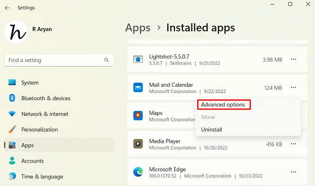Select the Microsoft Edge app name
Image resolution: width=315 pixels, height=186 pixels.
167,169
